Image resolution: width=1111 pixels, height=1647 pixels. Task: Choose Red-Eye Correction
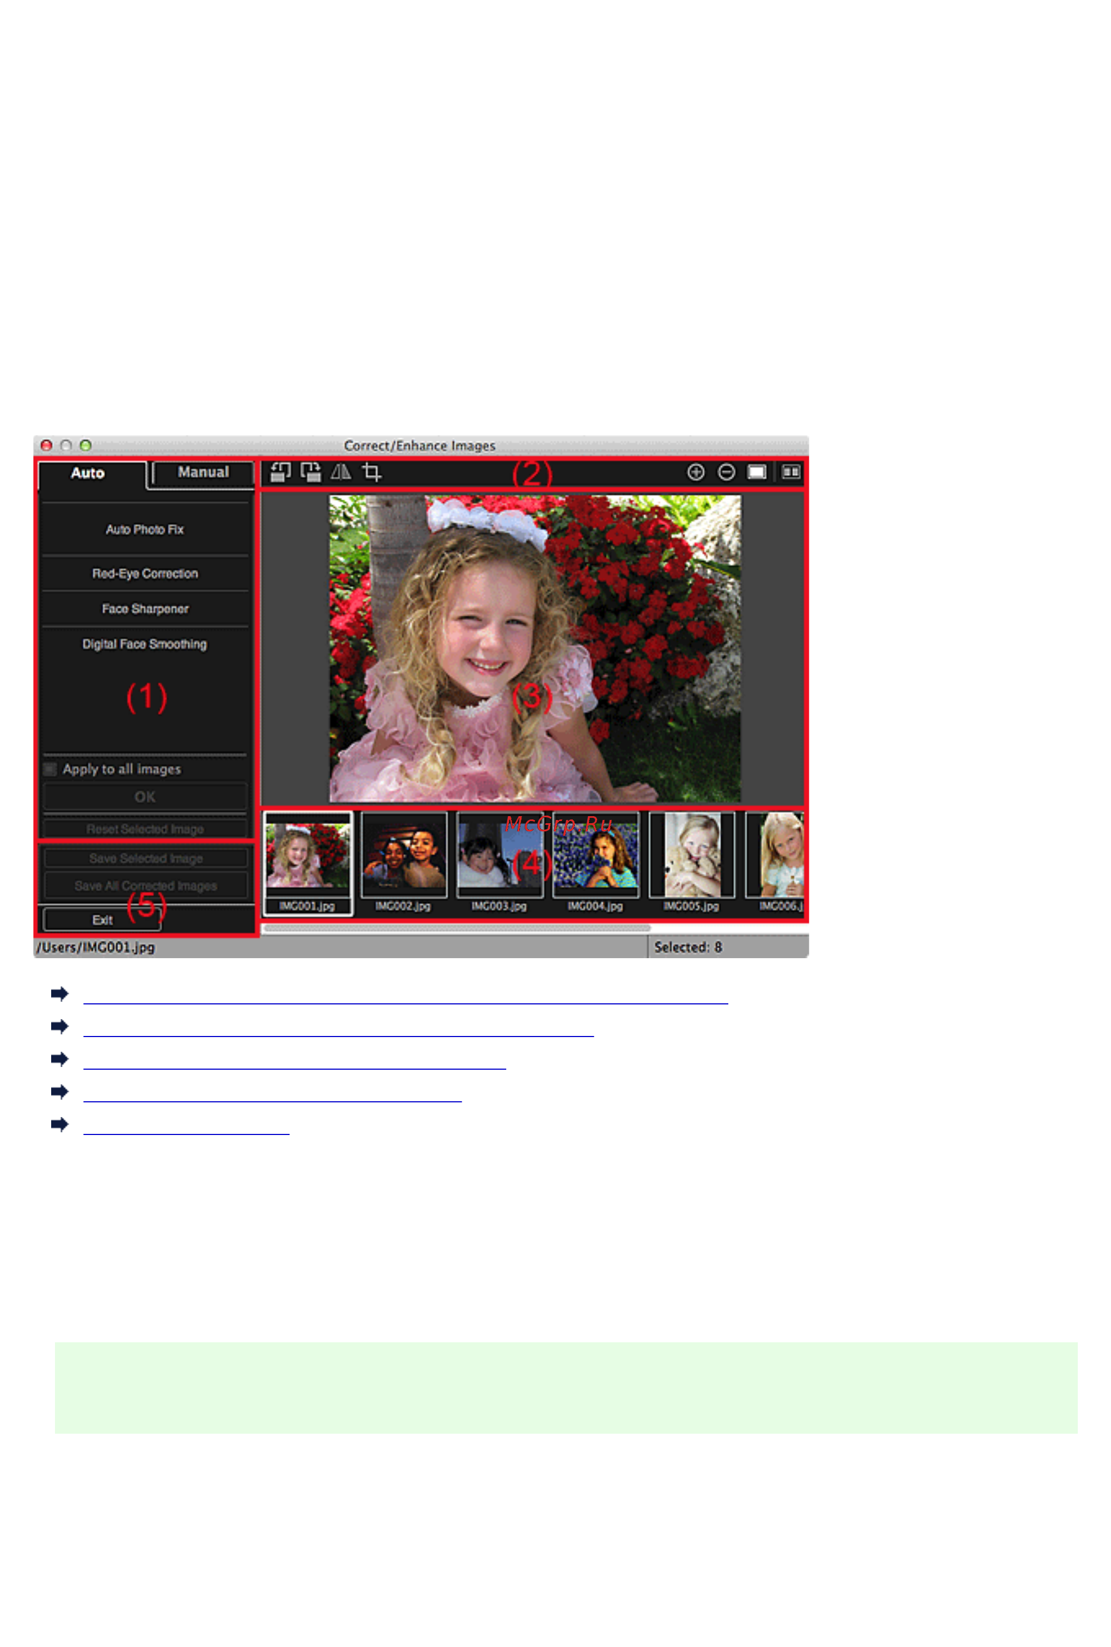pyautogui.click(x=145, y=573)
